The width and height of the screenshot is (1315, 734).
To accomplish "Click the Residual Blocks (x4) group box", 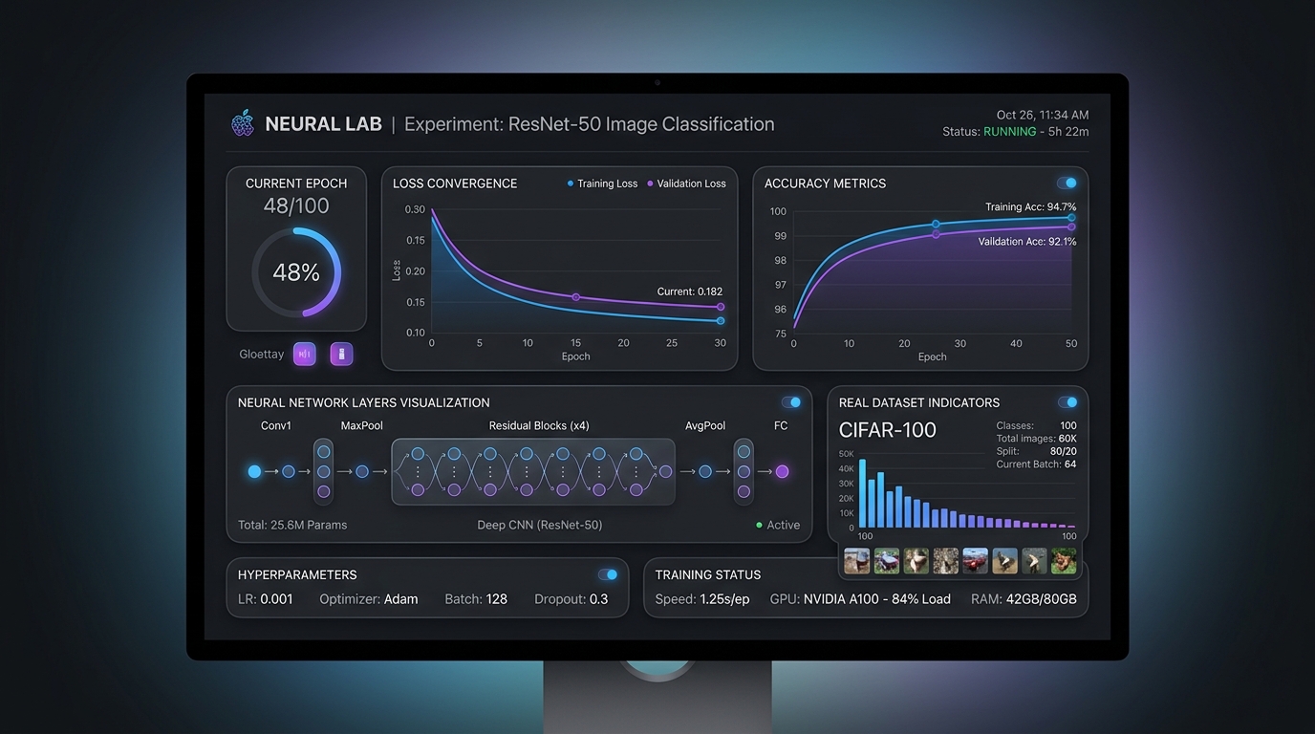I will (x=533, y=471).
